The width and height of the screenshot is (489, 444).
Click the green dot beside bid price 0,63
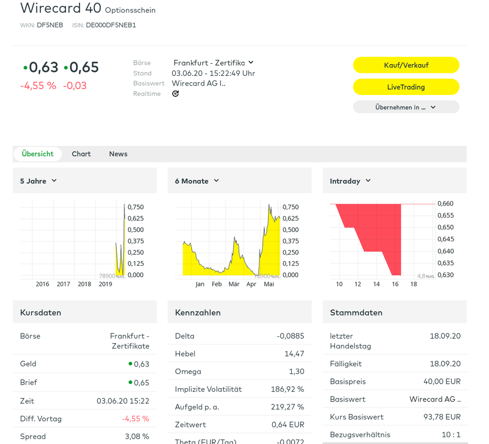click(25, 68)
